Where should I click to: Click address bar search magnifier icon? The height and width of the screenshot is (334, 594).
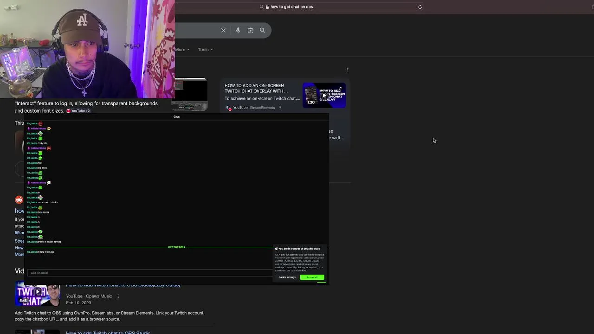(x=262, y=6)
